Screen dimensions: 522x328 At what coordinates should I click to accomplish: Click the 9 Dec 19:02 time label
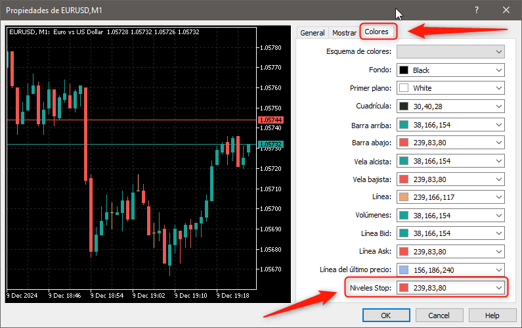coord(149,296)
